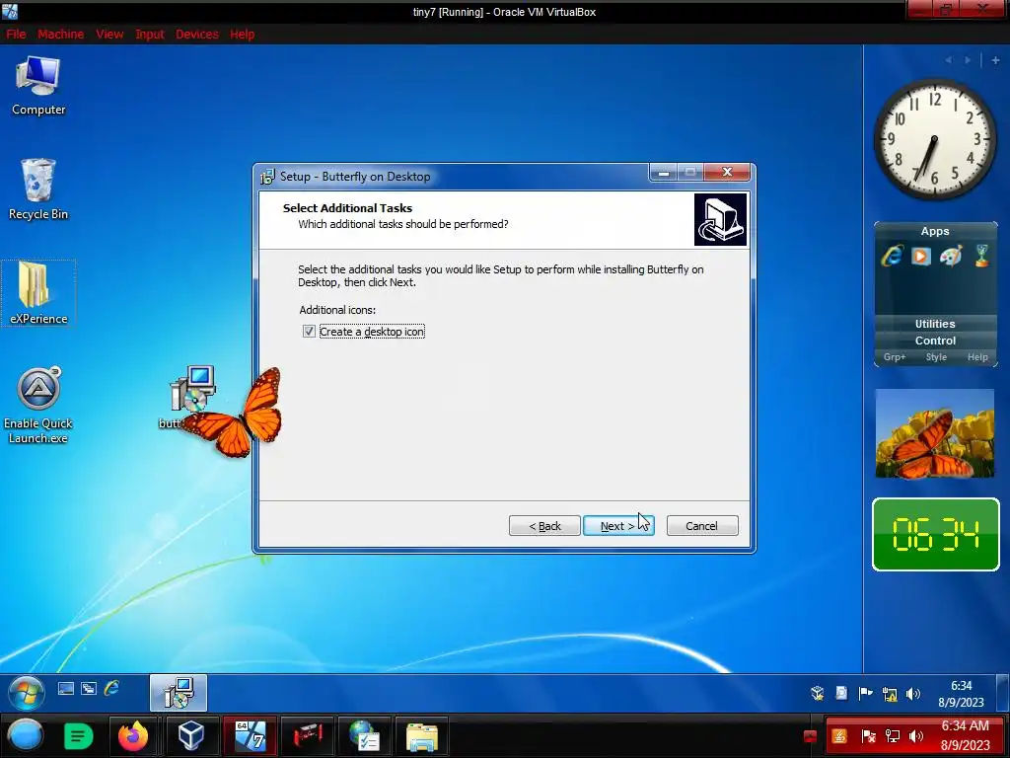
Task: Click the Setup installer taskbar button
Action: coord(179,693)
